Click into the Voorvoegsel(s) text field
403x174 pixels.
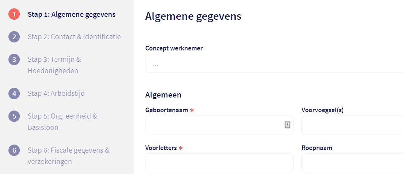point(352,125)
